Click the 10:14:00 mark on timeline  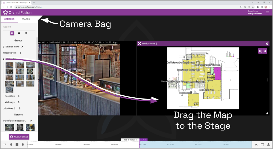point(58,144)
